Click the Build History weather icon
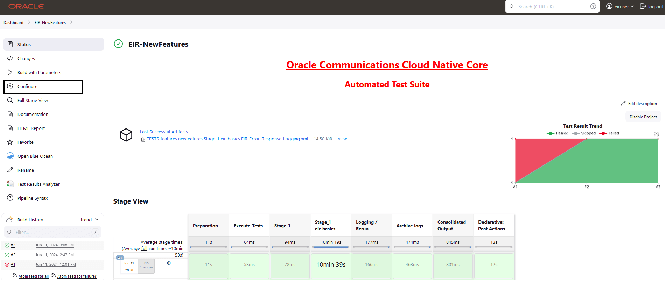The width and height of the screenshot is (665, 287). (x=10, y=219)
